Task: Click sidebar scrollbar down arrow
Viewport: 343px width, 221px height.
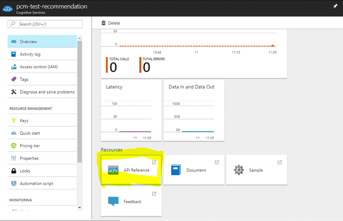Action: [79, 207]
